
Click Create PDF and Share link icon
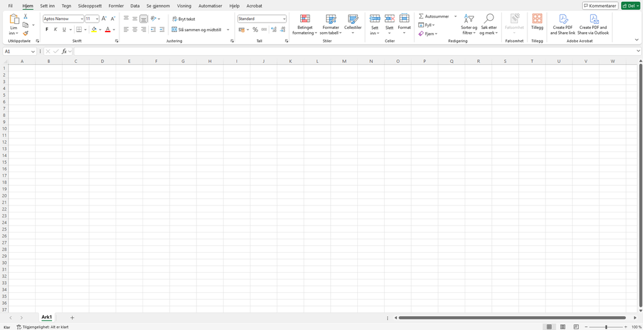click(x=563, y=19)
